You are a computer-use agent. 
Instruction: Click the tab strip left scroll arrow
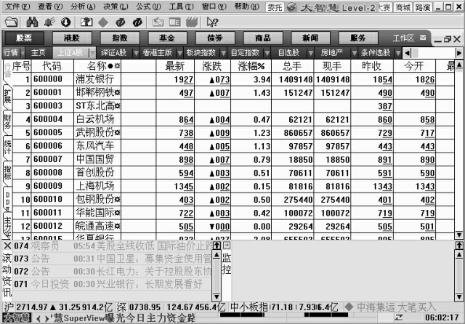[407, 53]
